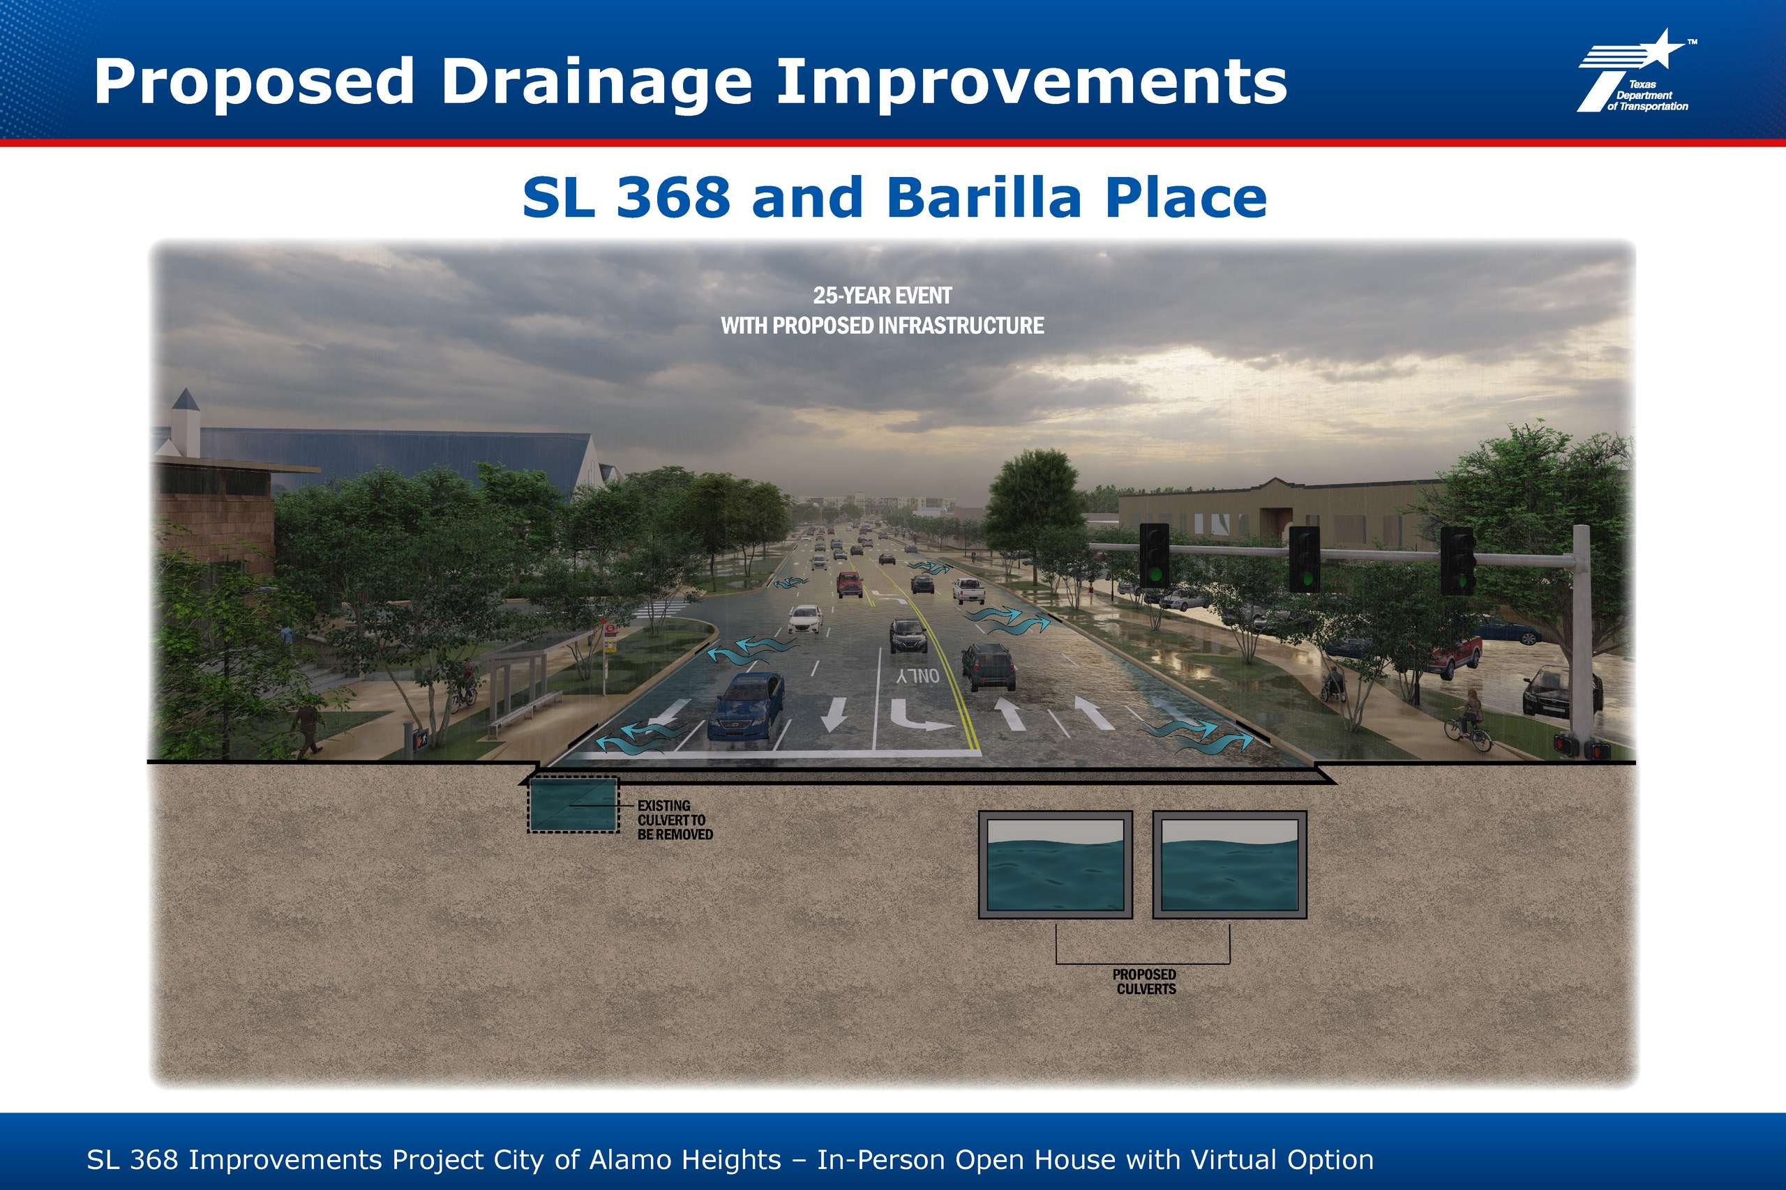The height and width of the screenshot is (1190, 1786).
Task: Click the "25-YEAR EVENT" caption line
Action: pos(882,295)
